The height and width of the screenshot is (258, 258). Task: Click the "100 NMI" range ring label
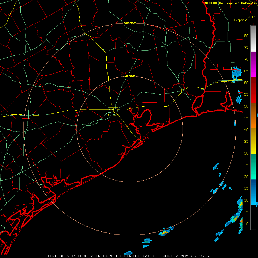[x=130, y=23]
